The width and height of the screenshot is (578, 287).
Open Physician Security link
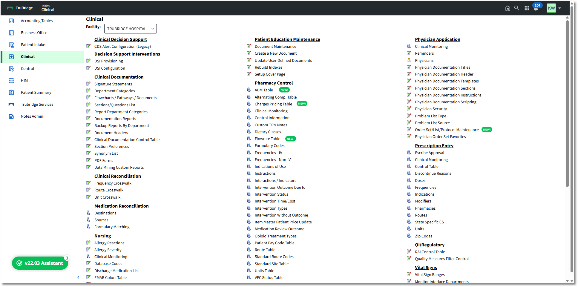(431, 109)
